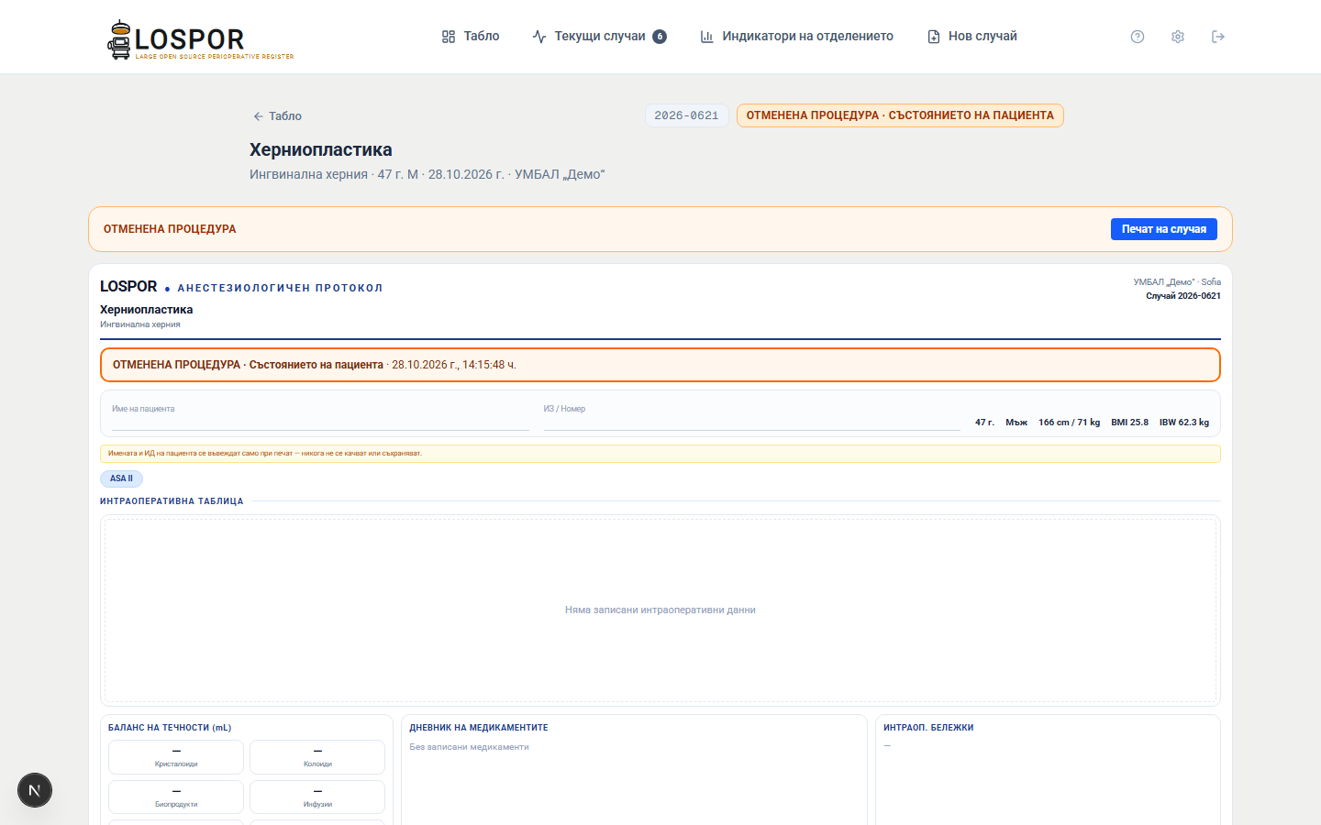Click the ИНТРАОП. БЕЛЕЖКИ heading
Screen dimensions: 1321x825
pos(928,728)
